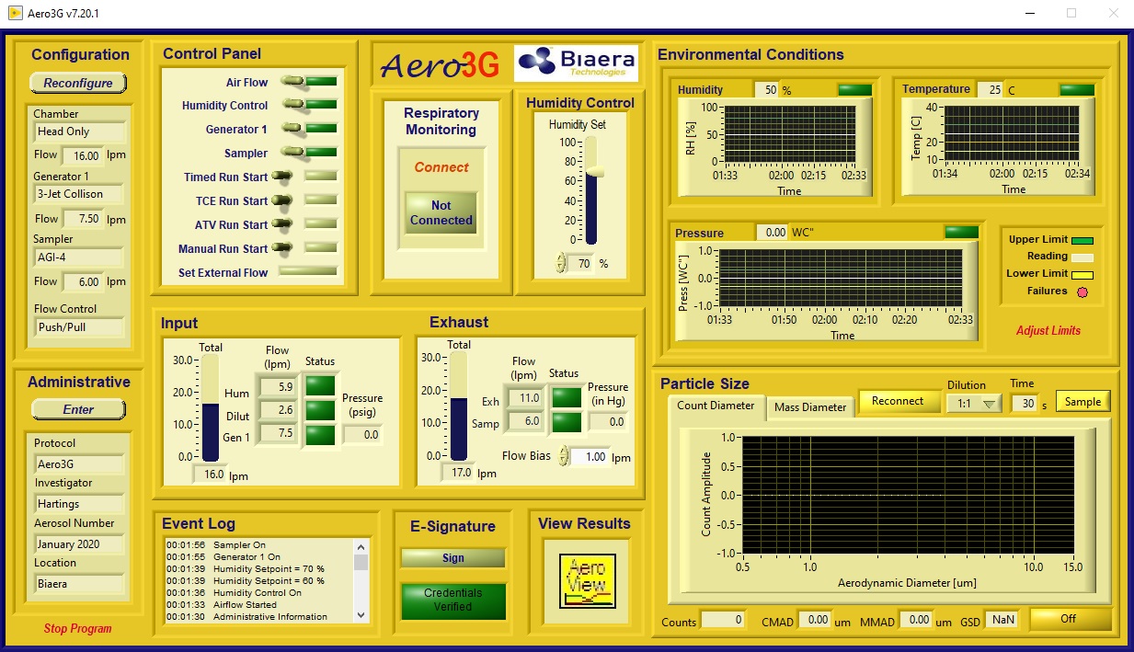Click Stop Program link

[78, 629]
